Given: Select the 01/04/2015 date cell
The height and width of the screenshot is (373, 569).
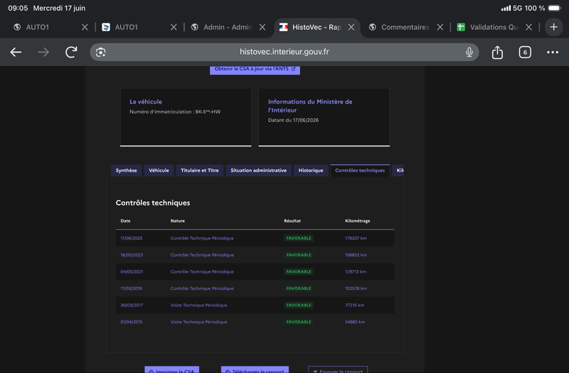Looking at the screenshot, I should click(x=132, y=322).
